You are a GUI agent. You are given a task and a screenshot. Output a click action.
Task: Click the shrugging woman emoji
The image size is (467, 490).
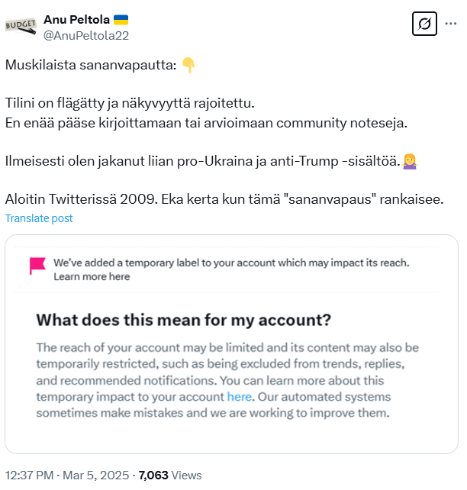pyautogui.click(x=409, y=162)
